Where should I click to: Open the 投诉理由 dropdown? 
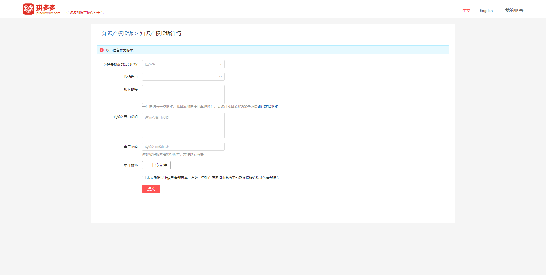[183, 77]
